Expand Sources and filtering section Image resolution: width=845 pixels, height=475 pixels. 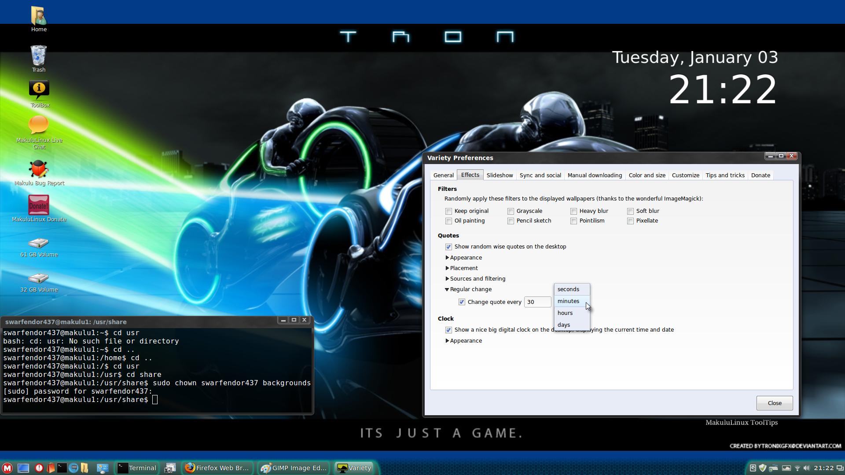coord(475,279)
